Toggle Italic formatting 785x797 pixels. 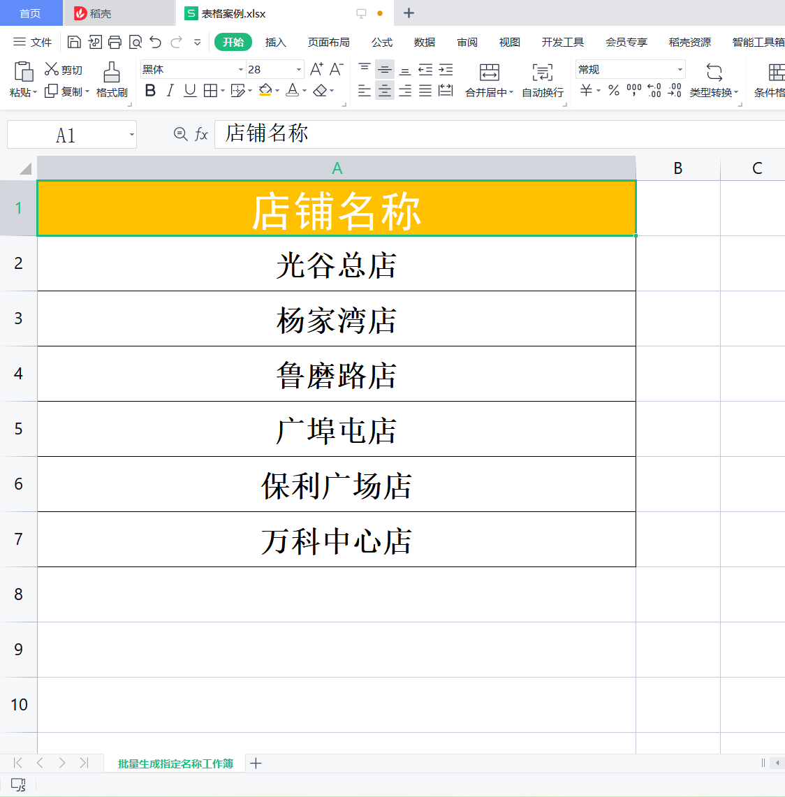pyautogui.click(x=170, y=91)
